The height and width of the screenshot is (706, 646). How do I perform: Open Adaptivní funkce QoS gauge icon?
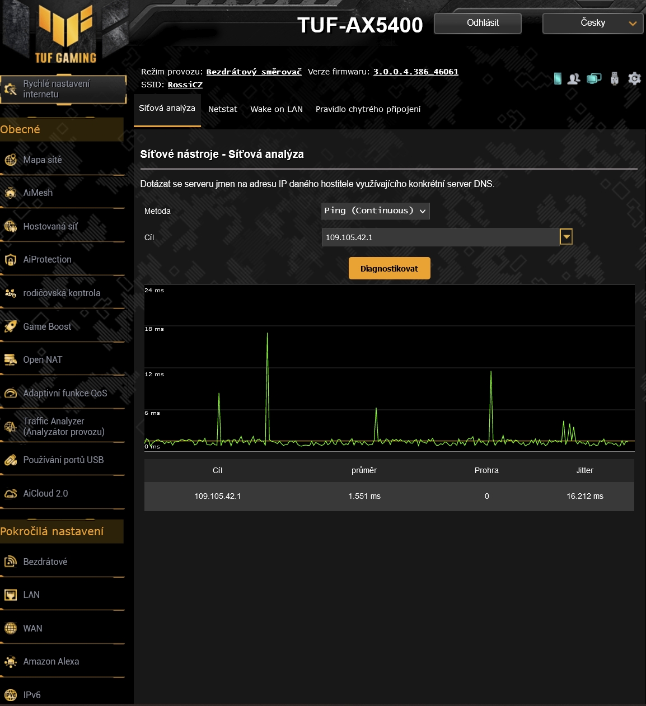11,394
